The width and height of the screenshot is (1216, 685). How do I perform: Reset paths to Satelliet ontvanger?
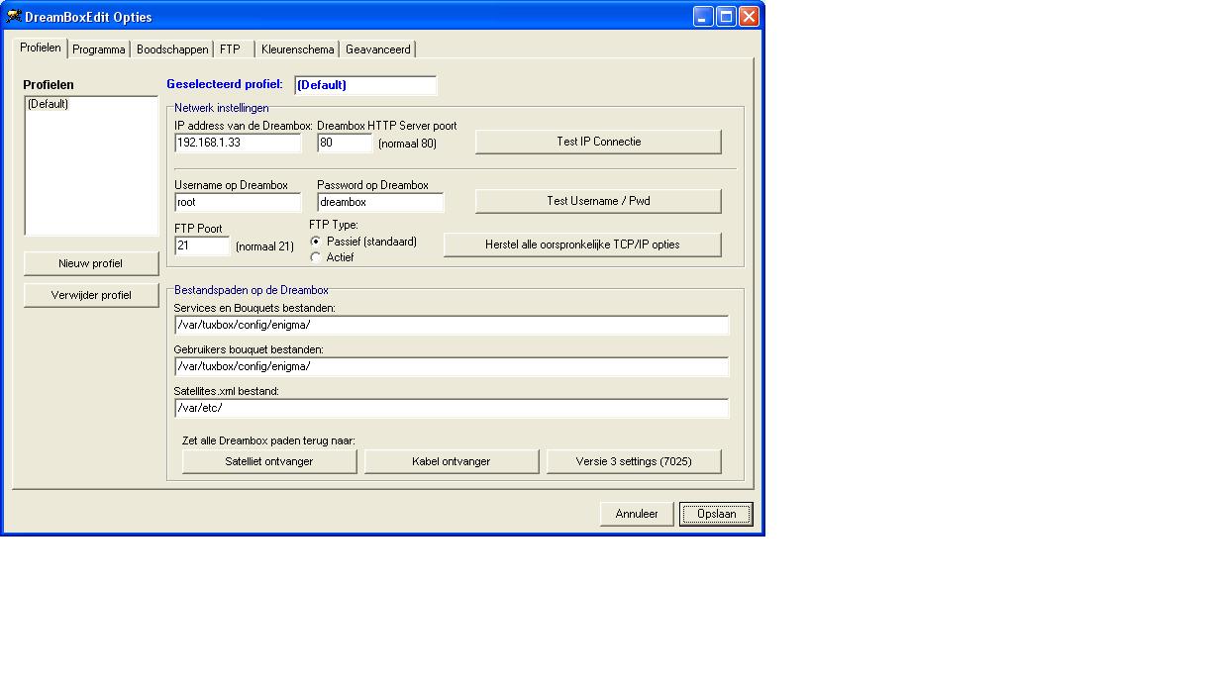tap(269, 461)
